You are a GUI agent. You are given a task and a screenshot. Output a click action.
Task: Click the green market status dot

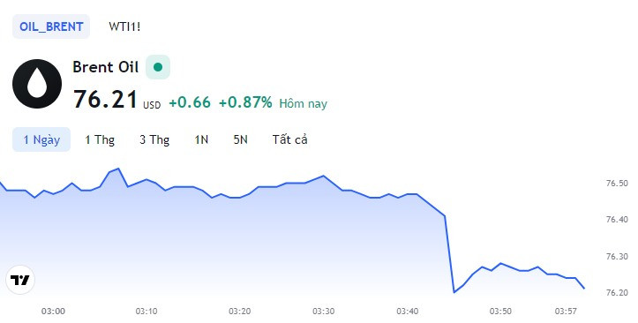158,67
